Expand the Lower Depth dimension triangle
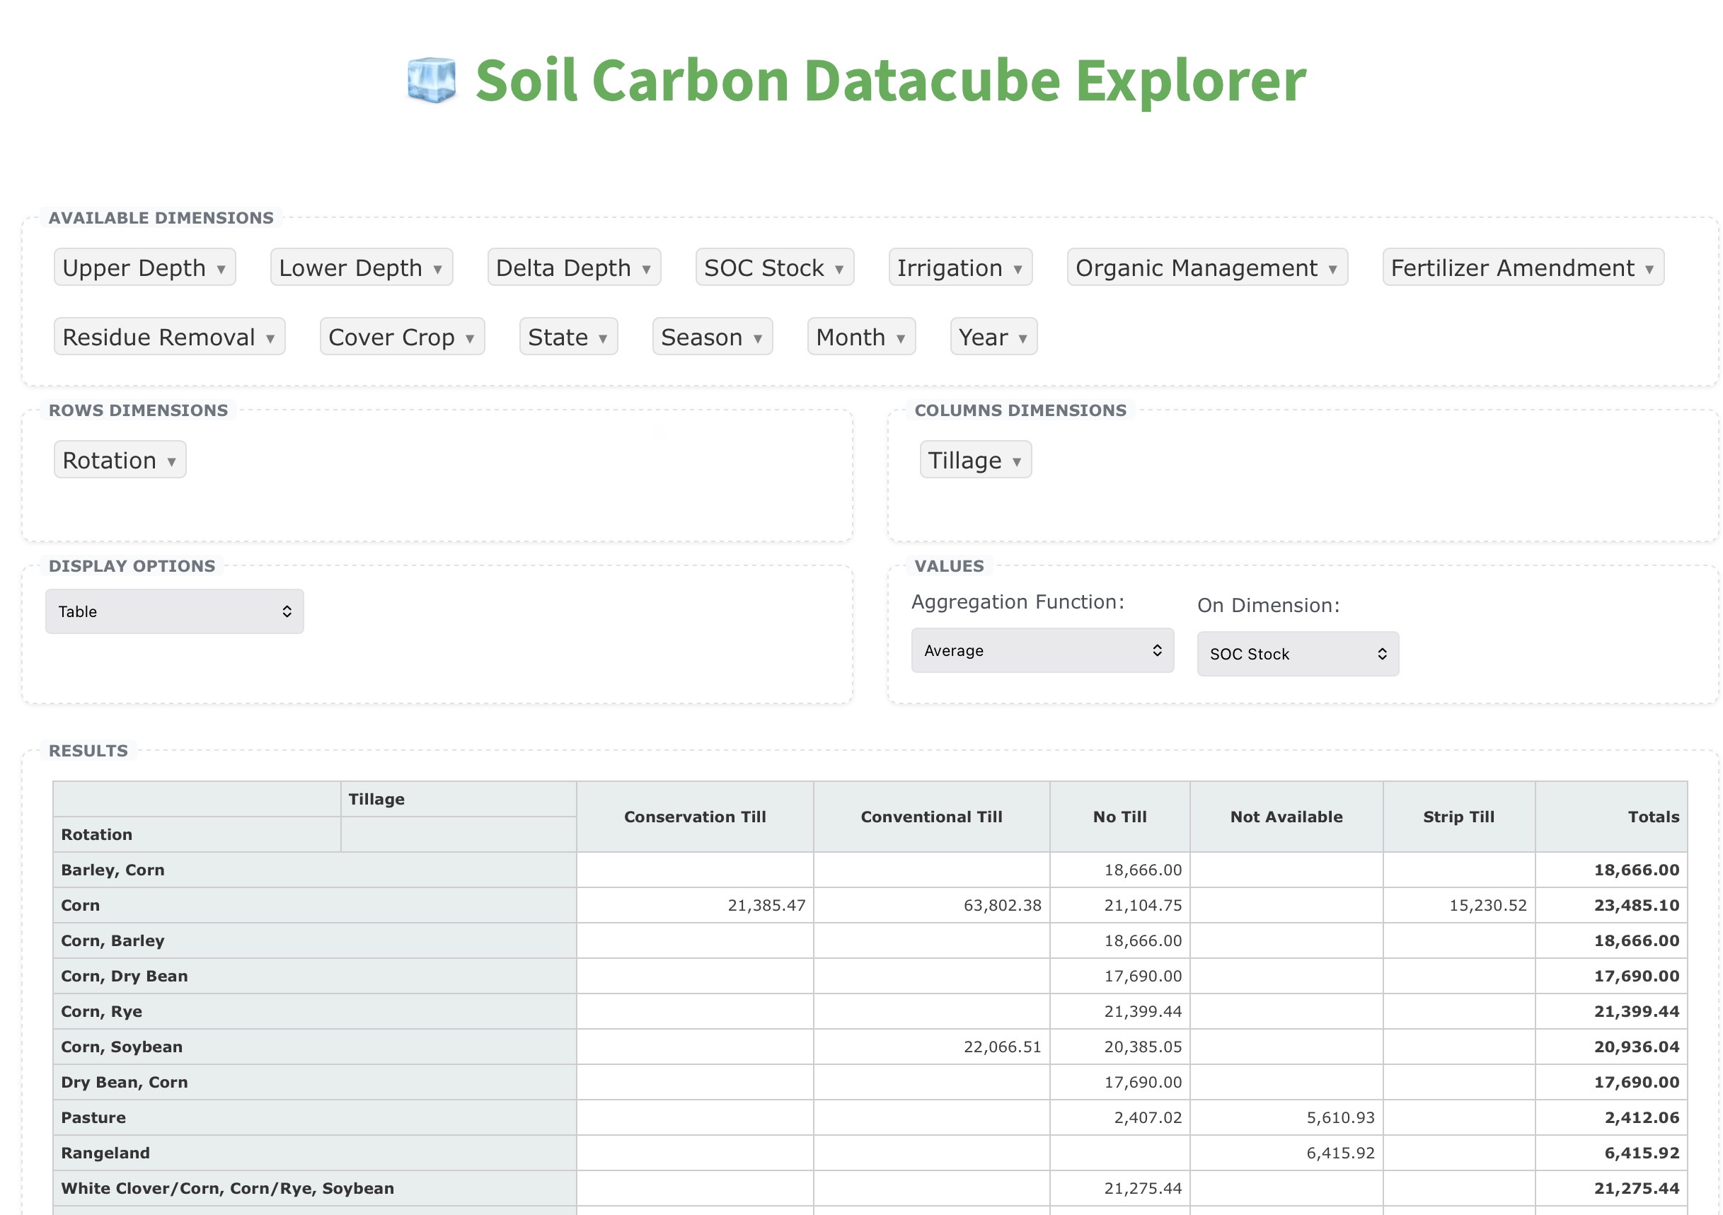1723x1215 pixels. [x=437, y=270]
